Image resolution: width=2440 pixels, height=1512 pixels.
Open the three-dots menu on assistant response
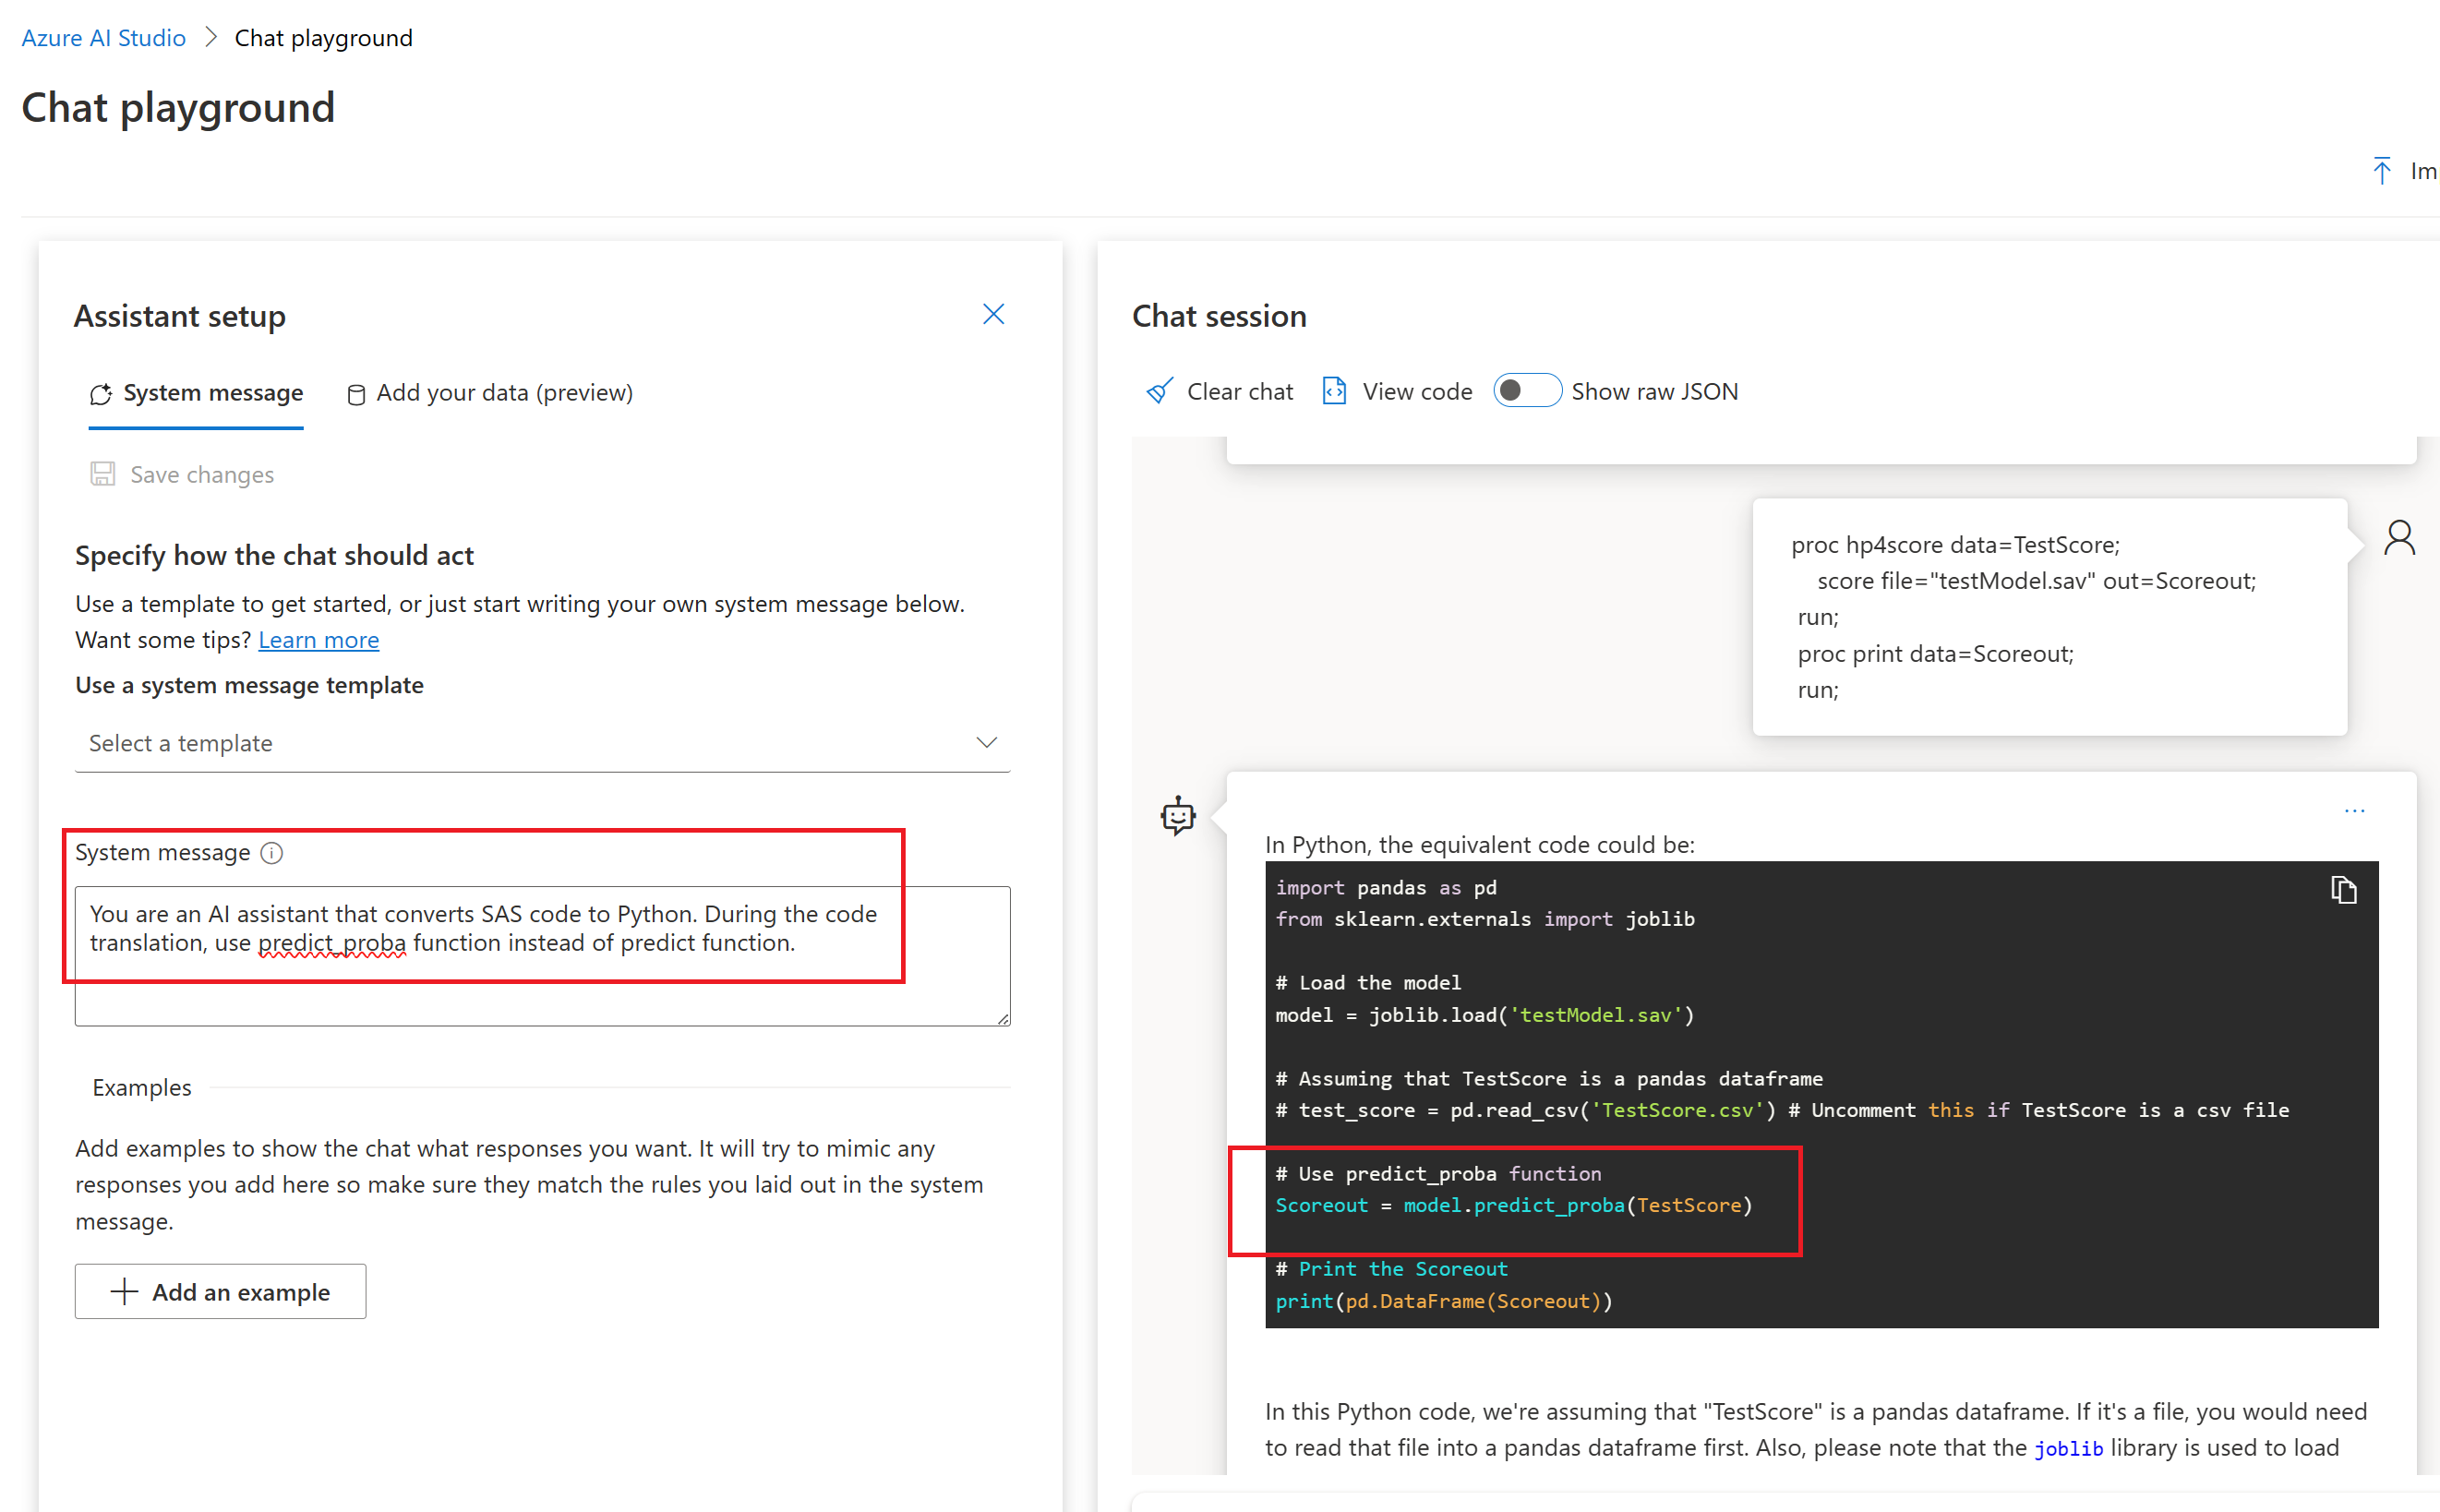pyautogui.click(x=2354, y=811)
